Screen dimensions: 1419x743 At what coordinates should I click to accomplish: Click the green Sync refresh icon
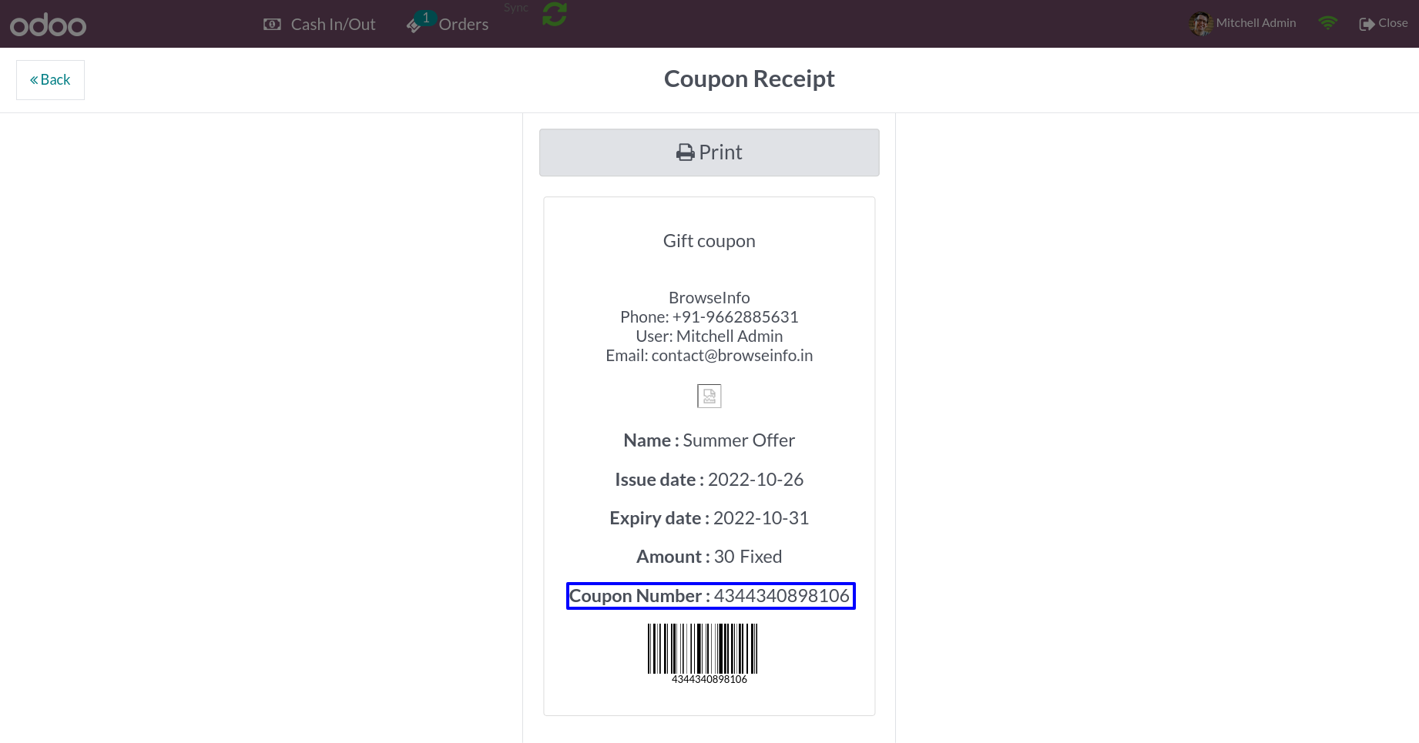click(x=555, y=14)
